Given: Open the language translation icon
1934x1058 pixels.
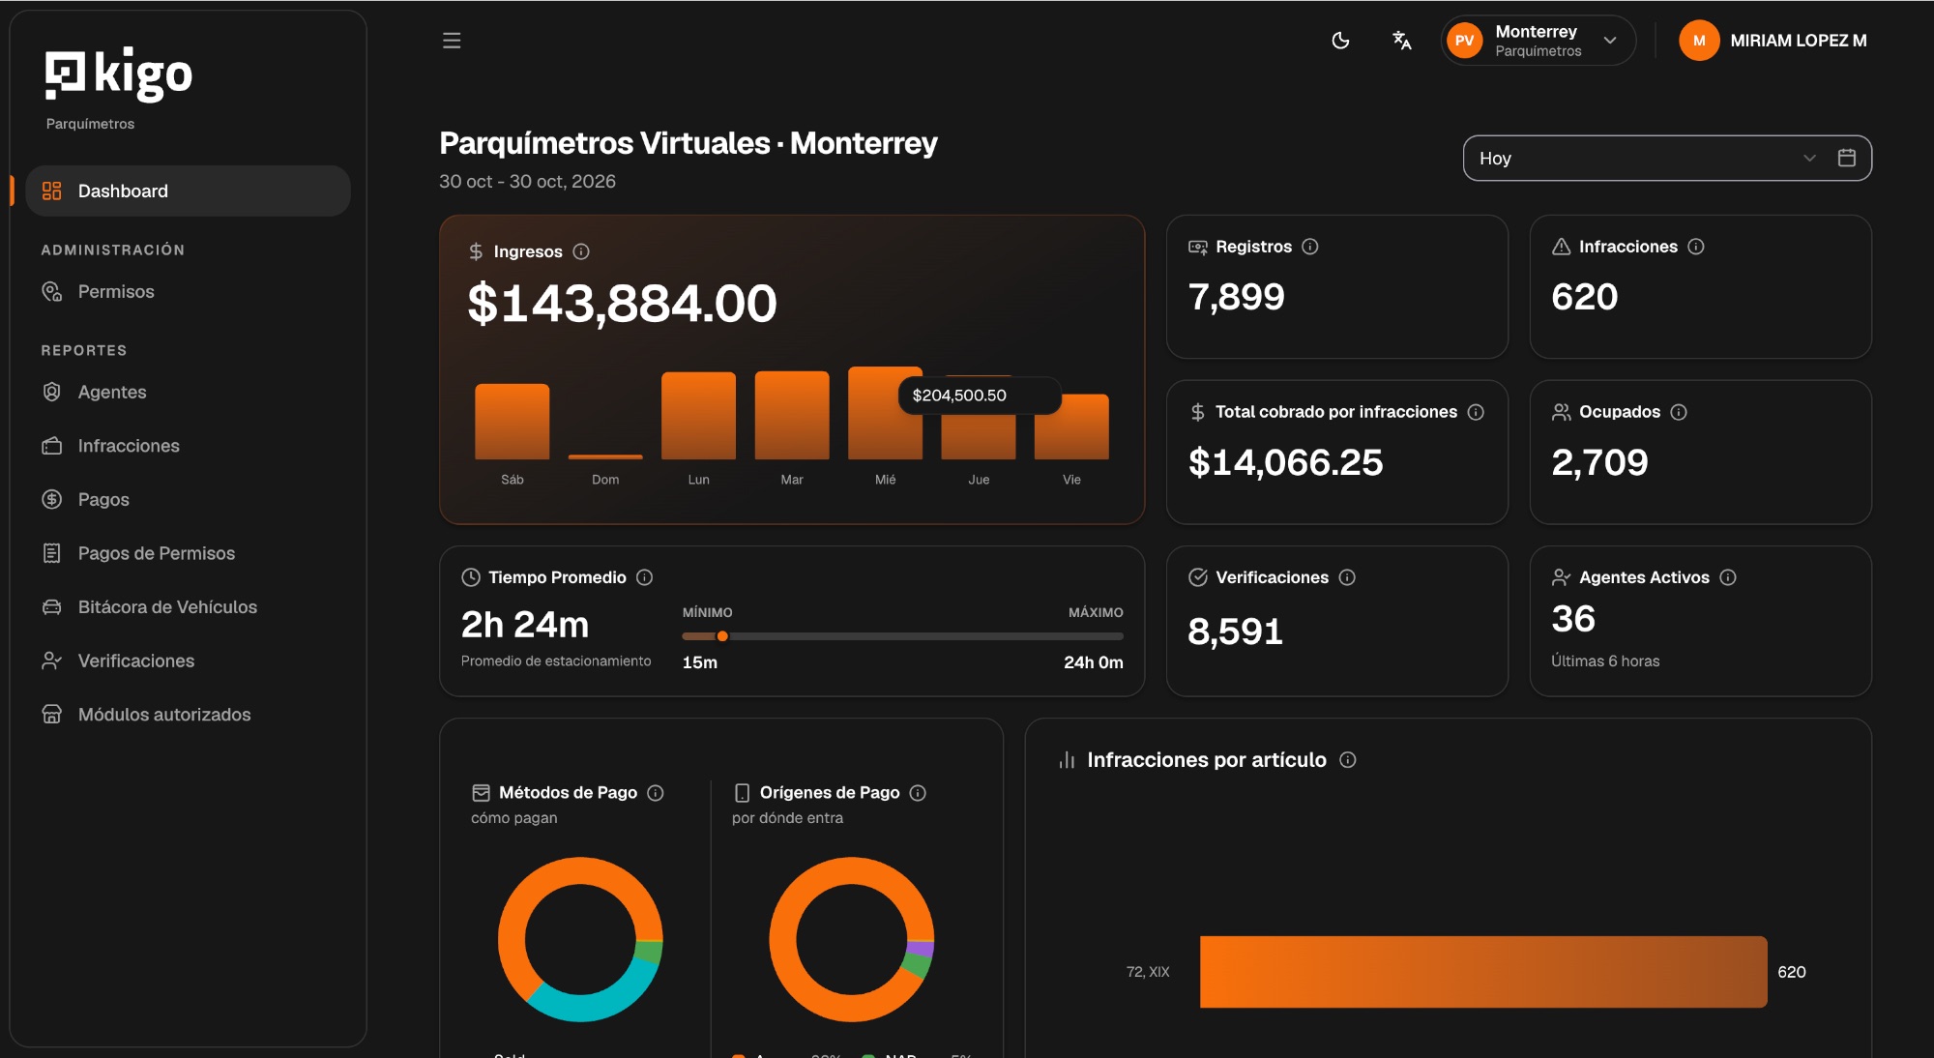Looking at the screenshot, I should [1401, 41].
